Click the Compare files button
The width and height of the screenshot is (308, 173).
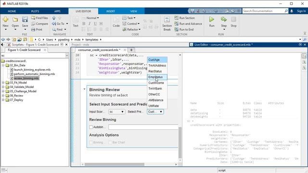pos(39,24)
